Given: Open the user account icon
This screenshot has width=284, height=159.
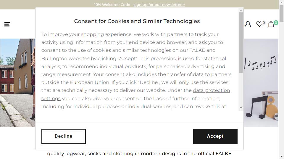Looking at the screenshot, I should [x=248, y=24].
